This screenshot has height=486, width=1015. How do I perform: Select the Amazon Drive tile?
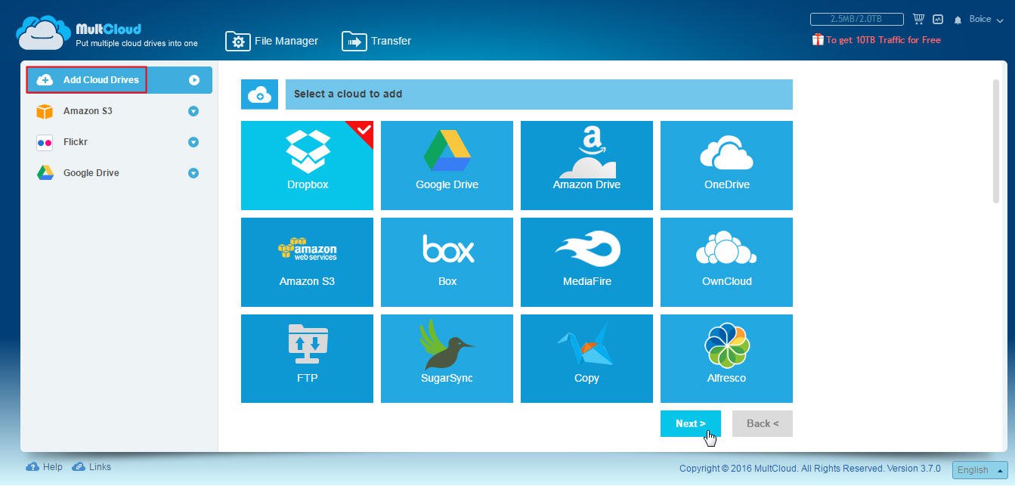pos(586,166)
